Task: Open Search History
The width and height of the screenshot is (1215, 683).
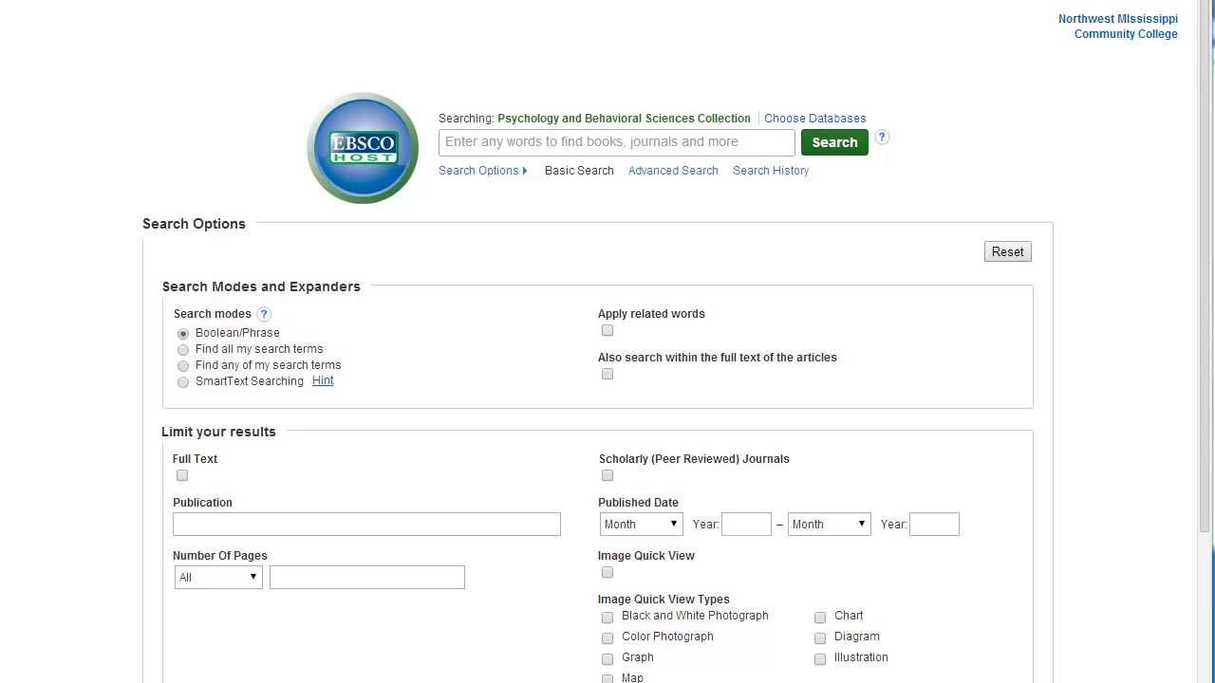Action: [x=771, y=171]
